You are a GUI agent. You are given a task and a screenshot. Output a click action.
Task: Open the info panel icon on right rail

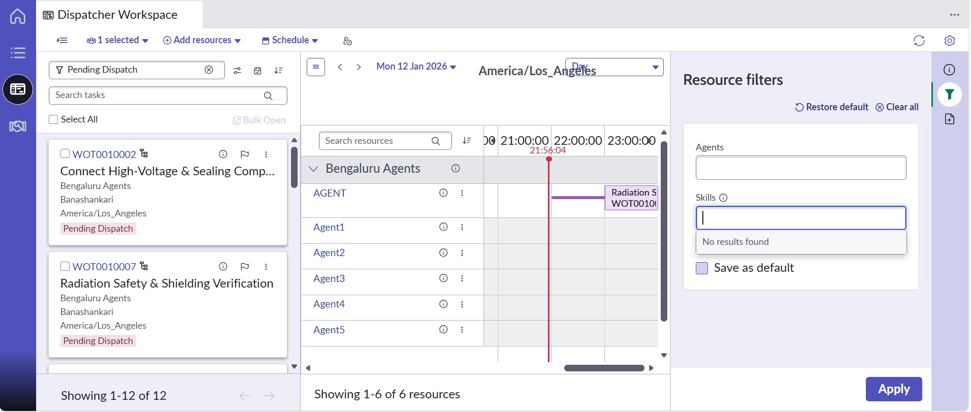coord(949,70)
